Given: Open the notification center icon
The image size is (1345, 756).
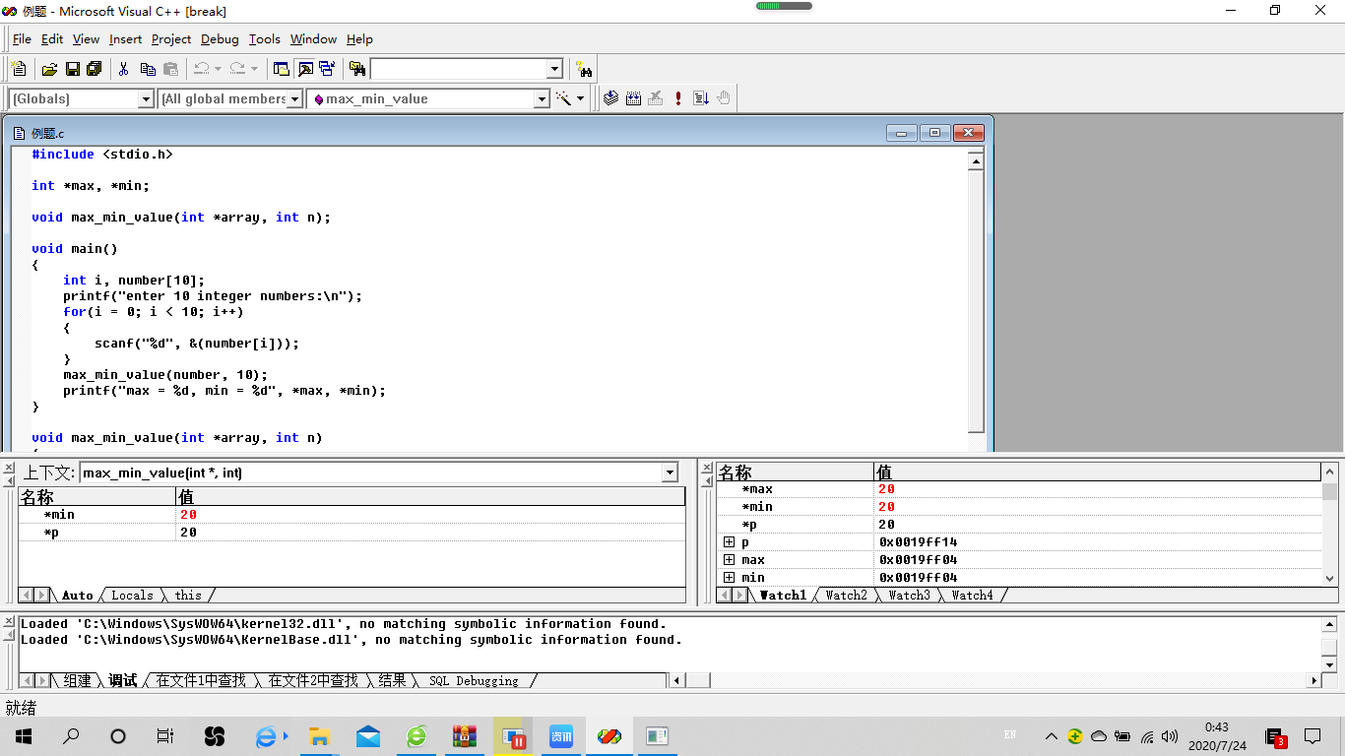Looking at the screenshot, I should (x=1313, y=736).
